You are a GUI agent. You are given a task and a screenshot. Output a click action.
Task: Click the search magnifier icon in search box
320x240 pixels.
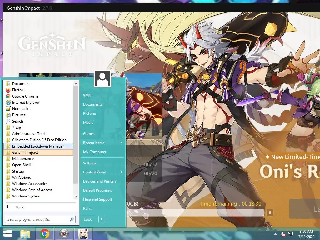click(72, 219)
